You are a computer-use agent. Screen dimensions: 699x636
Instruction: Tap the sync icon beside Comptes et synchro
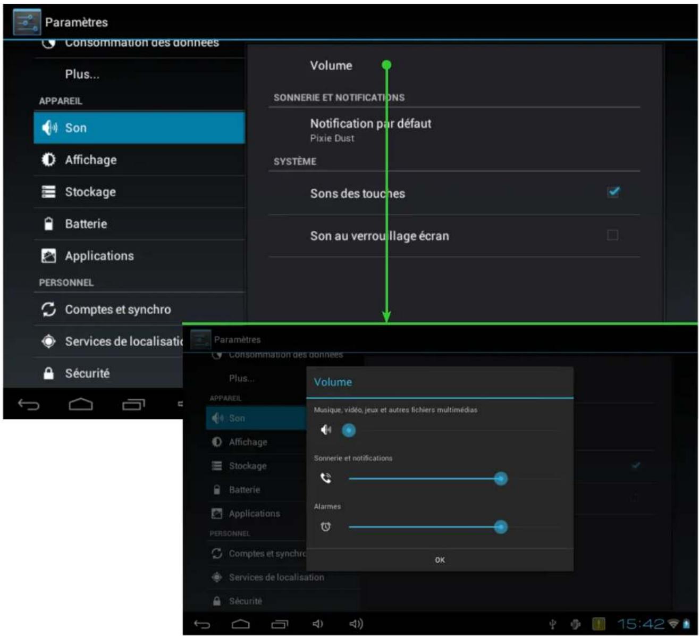(x=48, y=309)
